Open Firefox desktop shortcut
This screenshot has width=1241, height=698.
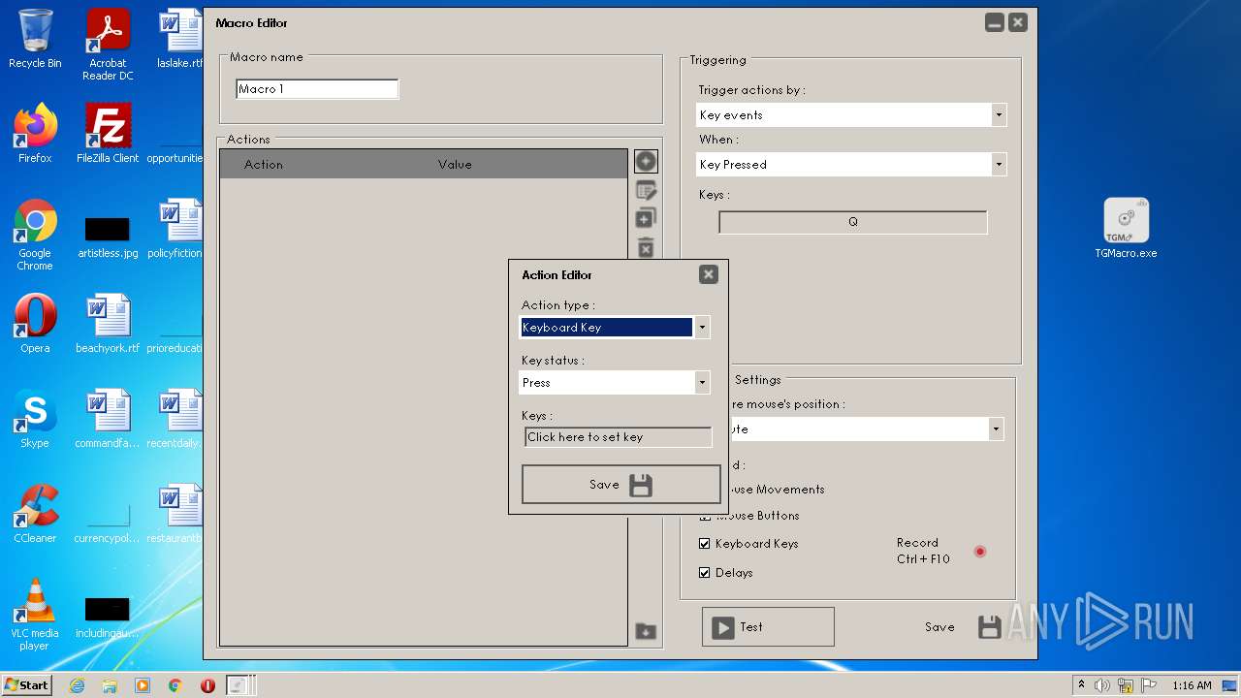(x=35, y=134)
